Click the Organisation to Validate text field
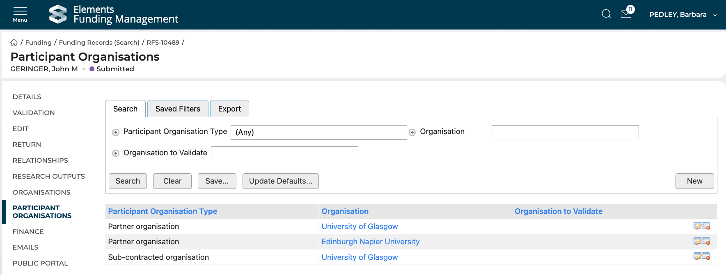This screenshot has height=275, width=726. click(x=284, y=153)
